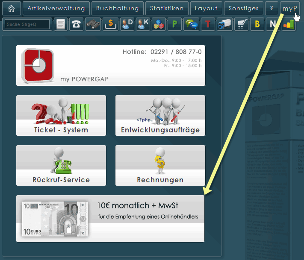
Task: Open the Layout menu
Action: point(206,8)
